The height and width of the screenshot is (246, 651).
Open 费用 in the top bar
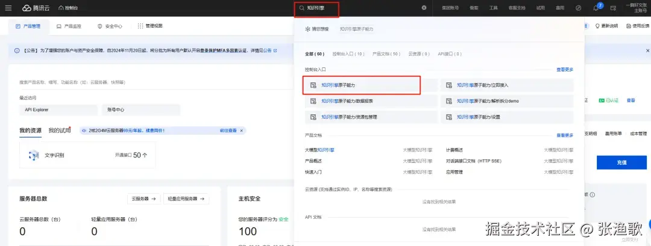560,8
